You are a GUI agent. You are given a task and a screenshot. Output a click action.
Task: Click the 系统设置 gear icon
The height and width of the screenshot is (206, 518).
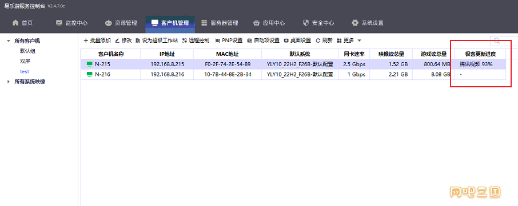[x=355, y=23]
